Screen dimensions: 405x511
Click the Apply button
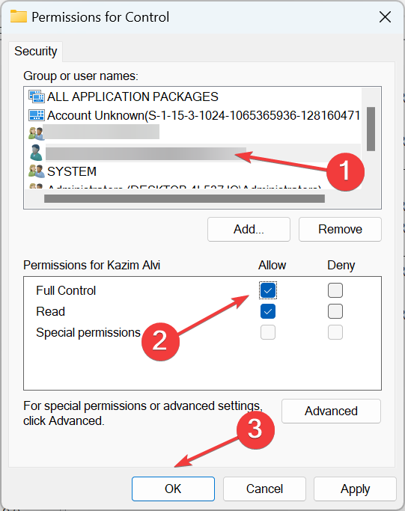tap(355, 489)
